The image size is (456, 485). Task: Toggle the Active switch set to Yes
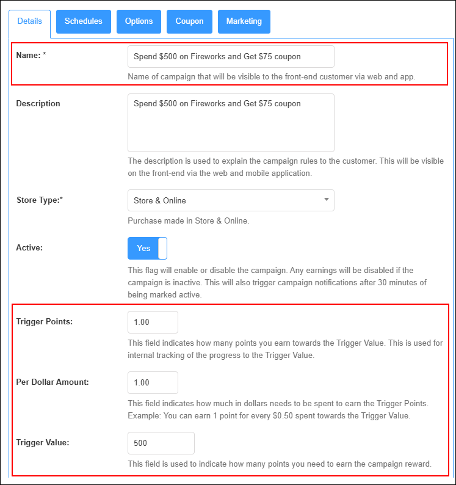[148, 248]
